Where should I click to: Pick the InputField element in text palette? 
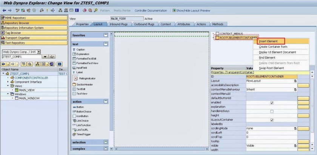click(x=80, y=68)
